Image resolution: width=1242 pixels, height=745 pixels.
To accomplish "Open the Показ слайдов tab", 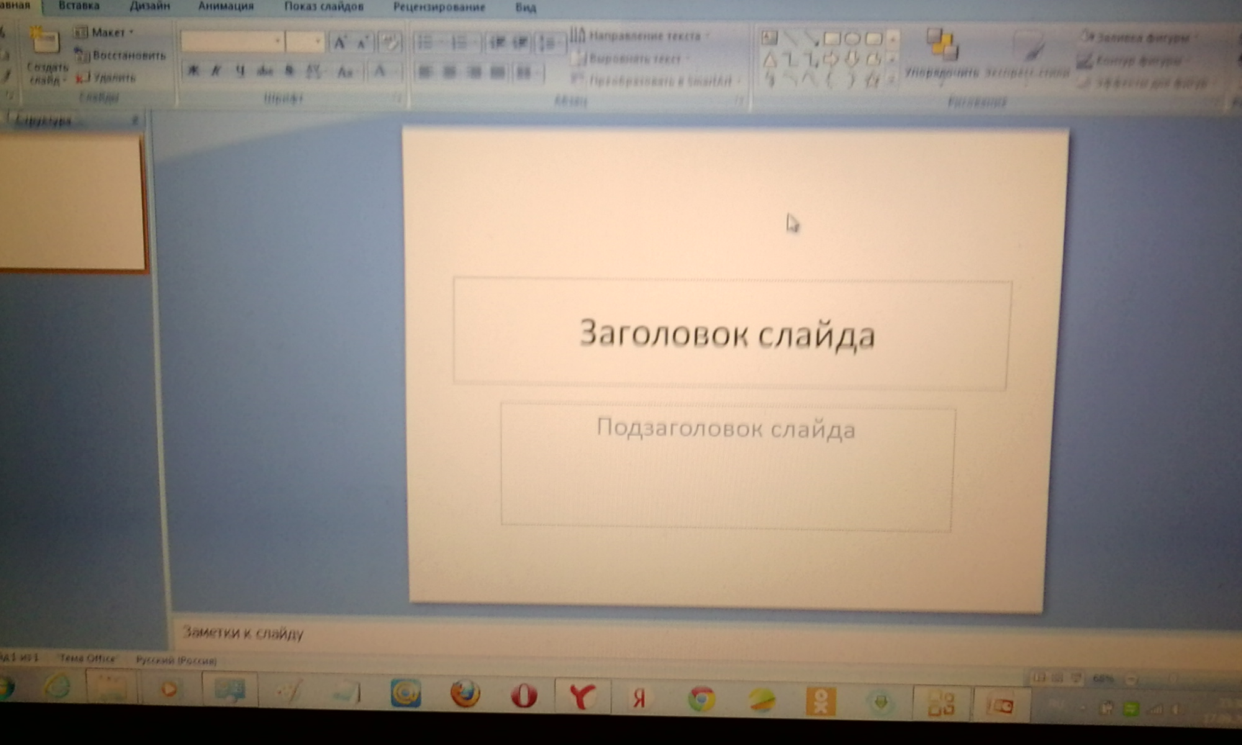I will click(324, 7).
